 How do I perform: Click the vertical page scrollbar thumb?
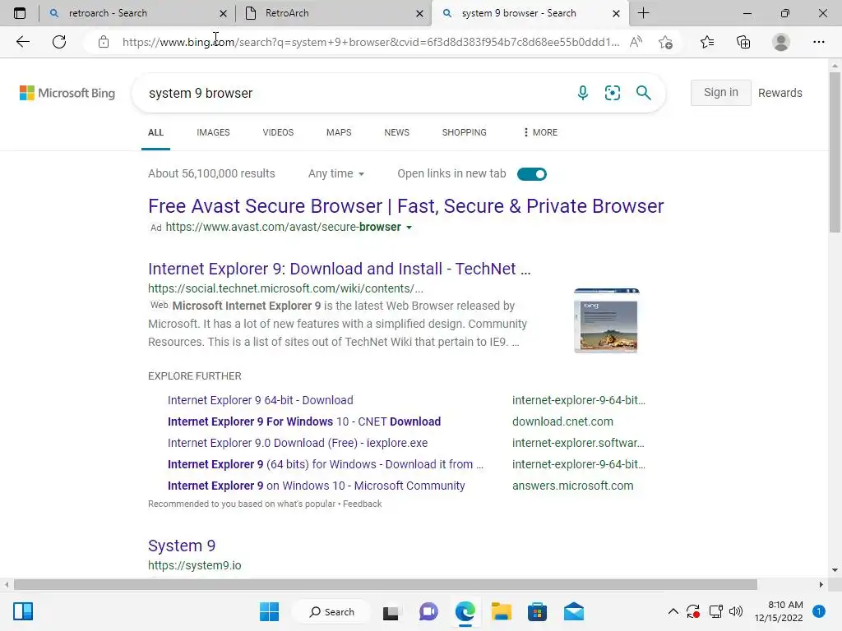pos(835,152)
